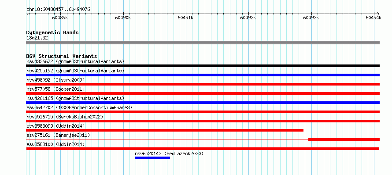Viewport: 392px width, 175px height.
Task: Open the esv3583099 (Uddin2014) label
Action: point(55,126)
